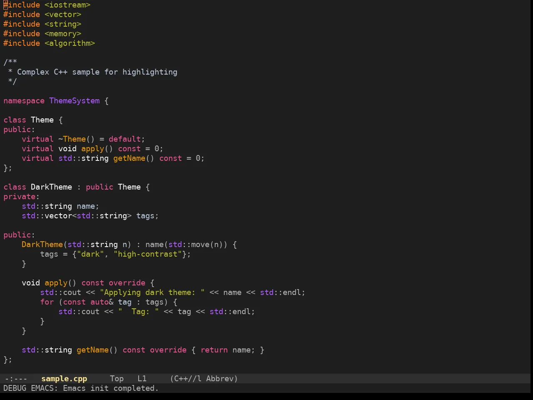Click the '-:---' buffer status indicator

[x=16, y=379]
